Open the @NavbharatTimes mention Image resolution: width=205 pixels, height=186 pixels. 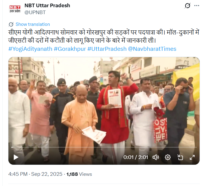152,49
